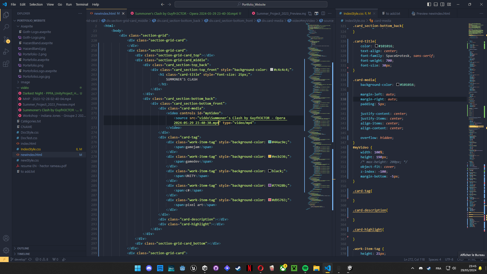Open the Selection menu

(36, 4)
